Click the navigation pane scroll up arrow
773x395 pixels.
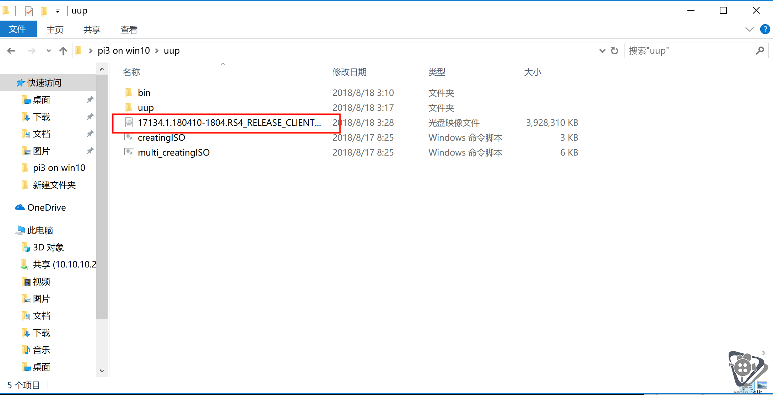point(102,69)
